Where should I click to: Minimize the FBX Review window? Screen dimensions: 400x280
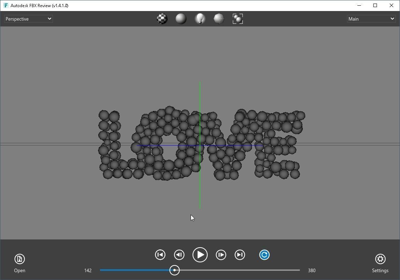[359, 5]
